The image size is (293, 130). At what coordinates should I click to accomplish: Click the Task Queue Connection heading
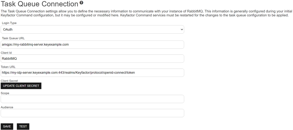(40, 4)
